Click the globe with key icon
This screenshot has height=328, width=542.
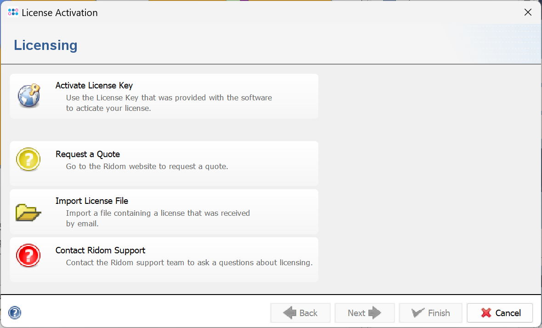[x=29, y=95]
